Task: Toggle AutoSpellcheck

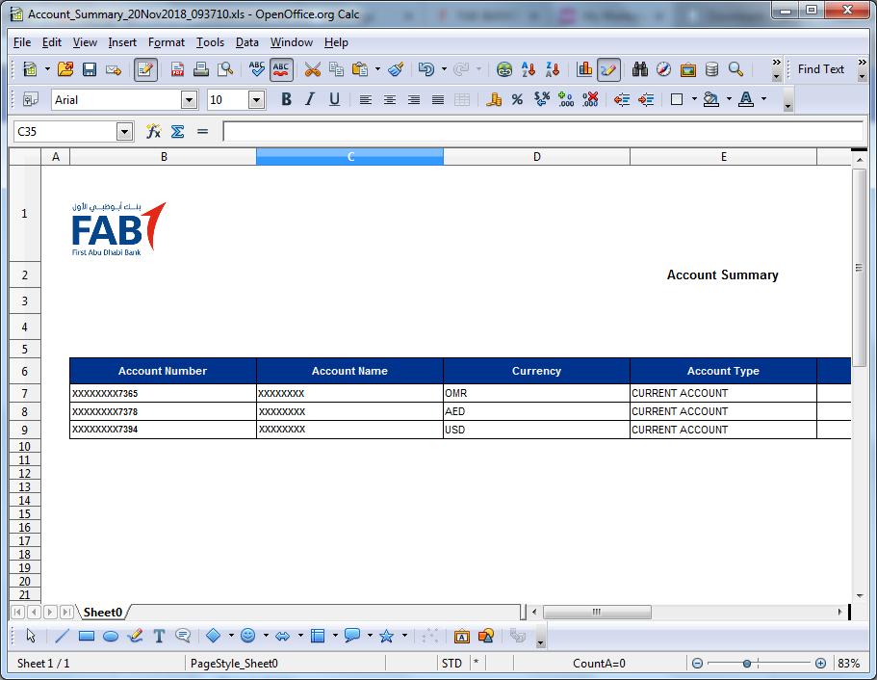Action: tap(281, 69)
